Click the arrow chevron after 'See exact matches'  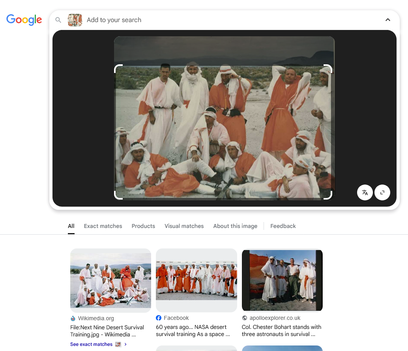tap(125, 344)
